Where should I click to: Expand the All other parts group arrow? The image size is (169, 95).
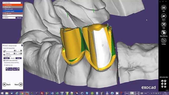[3, 9]
